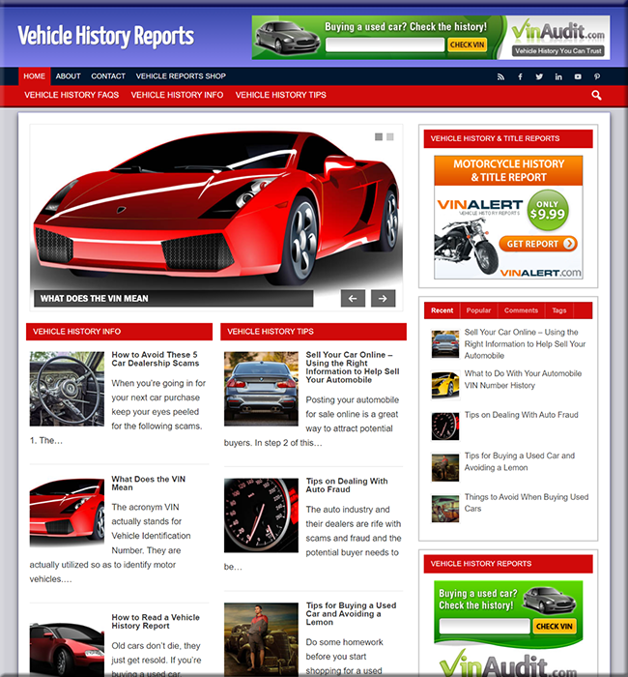Click Vehicle History Info section header

tap(119, 332)
